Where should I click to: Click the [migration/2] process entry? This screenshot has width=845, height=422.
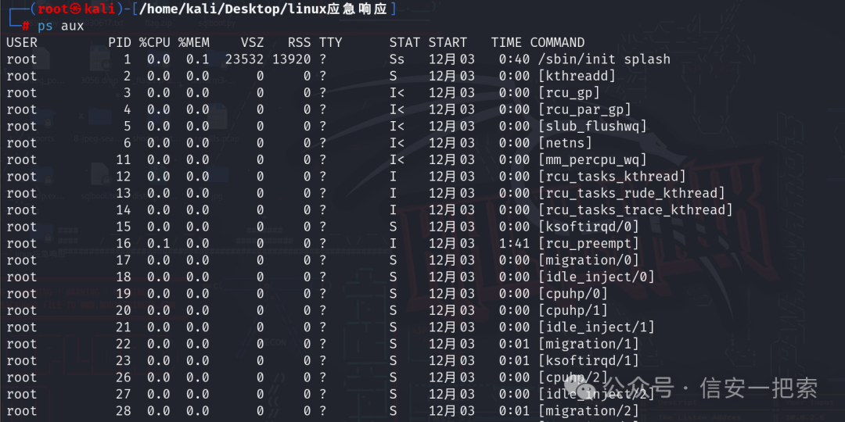click(588, 411)
